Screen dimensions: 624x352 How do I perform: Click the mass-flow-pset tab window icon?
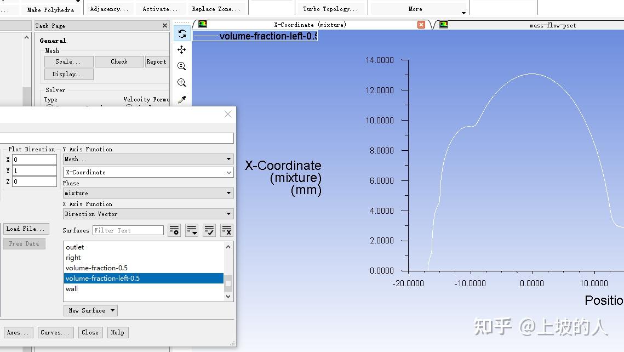click(x=444, y=25)
